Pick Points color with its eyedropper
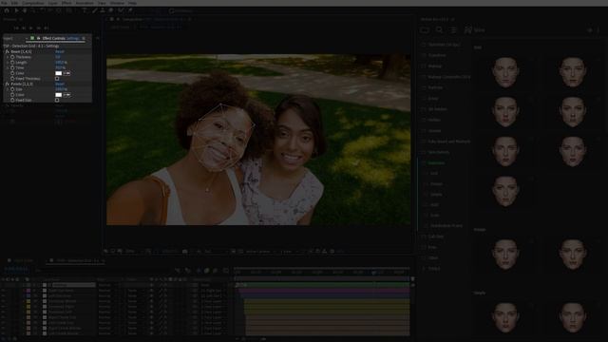This screenshot has width=608, height=342. (66, 95)
